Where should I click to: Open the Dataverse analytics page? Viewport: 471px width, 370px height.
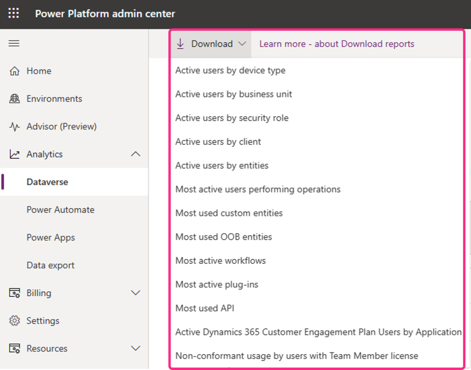47,182
